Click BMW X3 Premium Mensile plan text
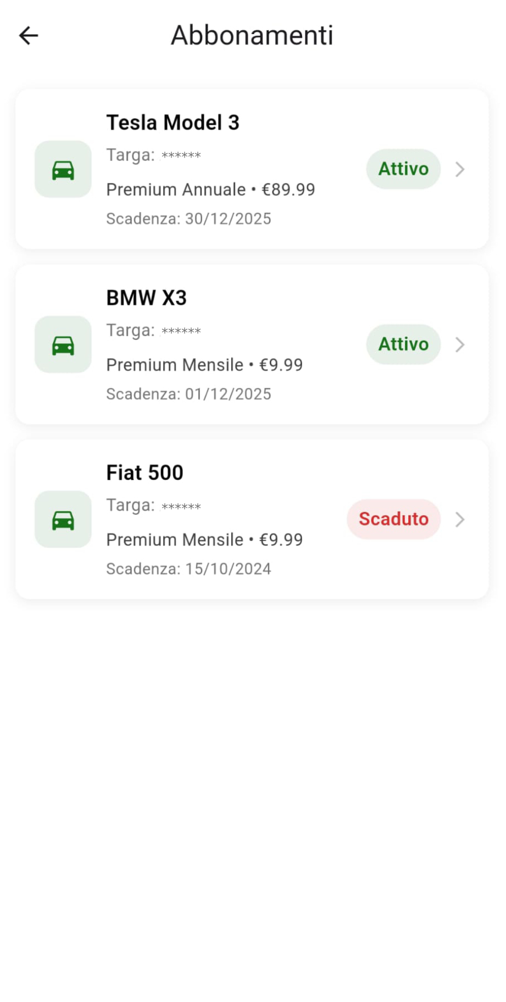Image resolution: width=506 pixels, height=1002 pixels. coord(204,365)
